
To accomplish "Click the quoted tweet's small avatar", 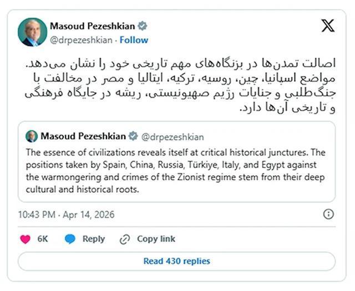I will click(x=32, y=136).
